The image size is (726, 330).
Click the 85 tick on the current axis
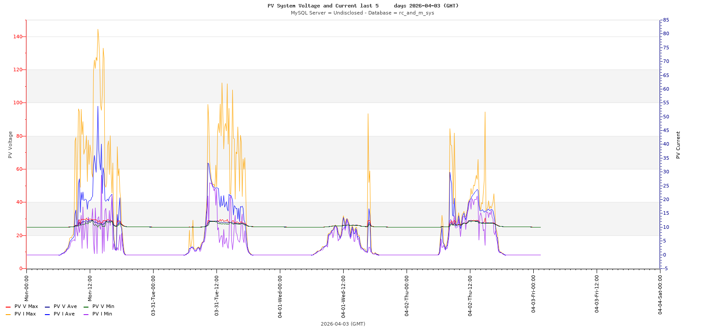coord(666,20)
